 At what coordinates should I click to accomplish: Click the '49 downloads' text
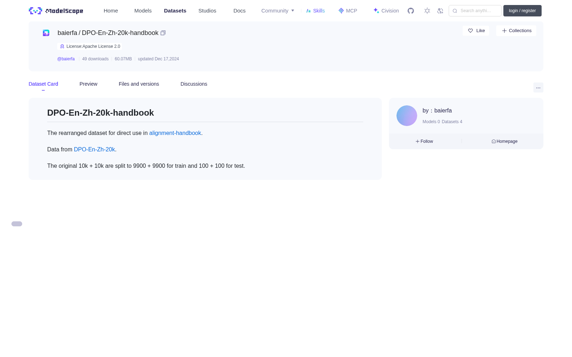[x=95, y=59]
